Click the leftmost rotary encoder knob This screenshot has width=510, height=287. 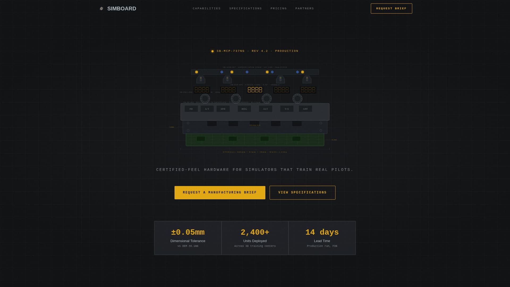coord(205,99)
